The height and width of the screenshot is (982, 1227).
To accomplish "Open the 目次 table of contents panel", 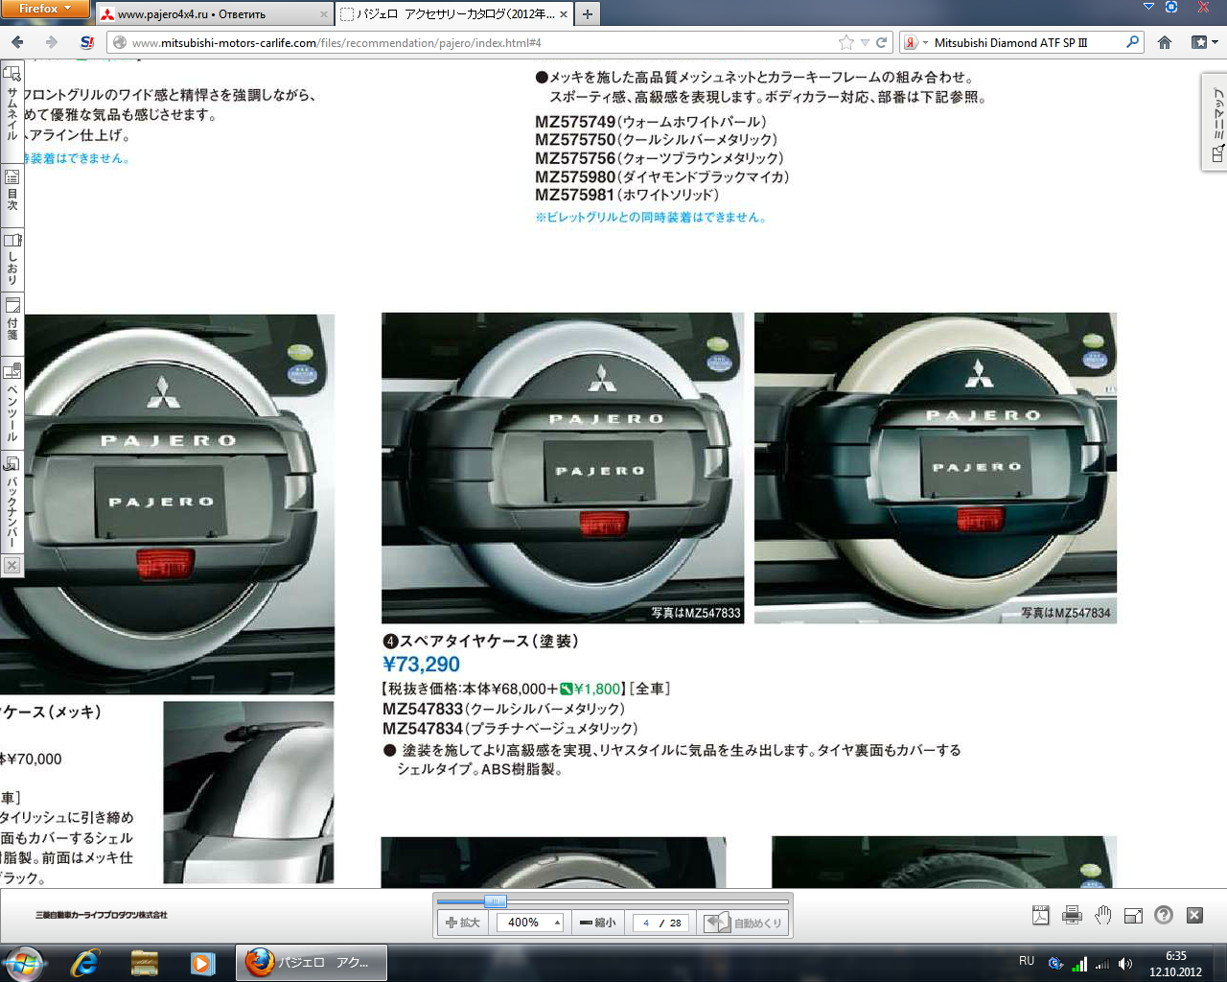I will pyautogui.click(x=12, y=189).
